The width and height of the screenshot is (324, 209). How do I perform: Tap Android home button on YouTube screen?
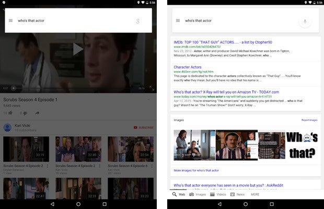coord(78,204)
